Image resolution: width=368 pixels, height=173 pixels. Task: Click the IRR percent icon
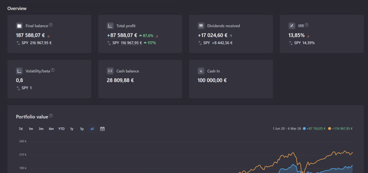[292, 26]
